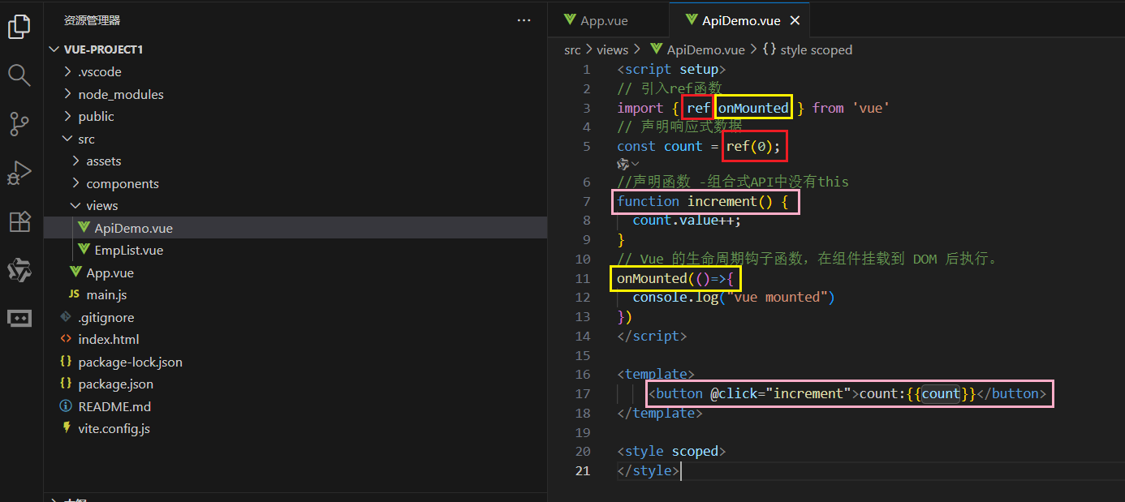Screen dimensions: 1125x502
Task: Click the Explorer panel title 资源管理器
Action: 93,20
